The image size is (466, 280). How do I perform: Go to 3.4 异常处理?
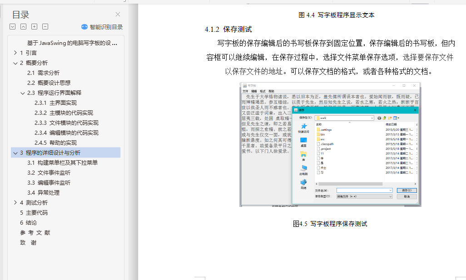pos(44,193)
